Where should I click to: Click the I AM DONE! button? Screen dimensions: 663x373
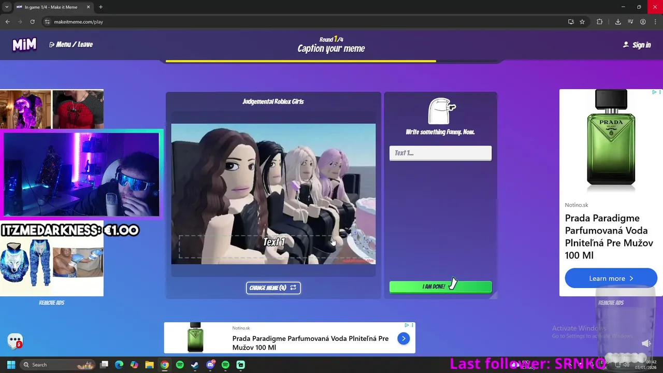[x=440, y=286]
